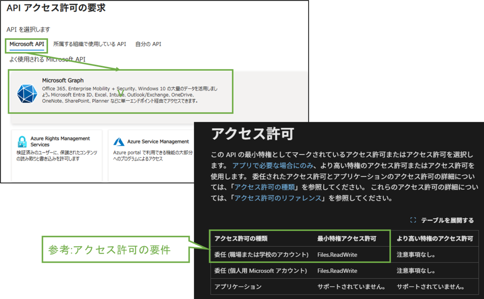
Task: Click the API を選択します label
Action: [28, 30]
